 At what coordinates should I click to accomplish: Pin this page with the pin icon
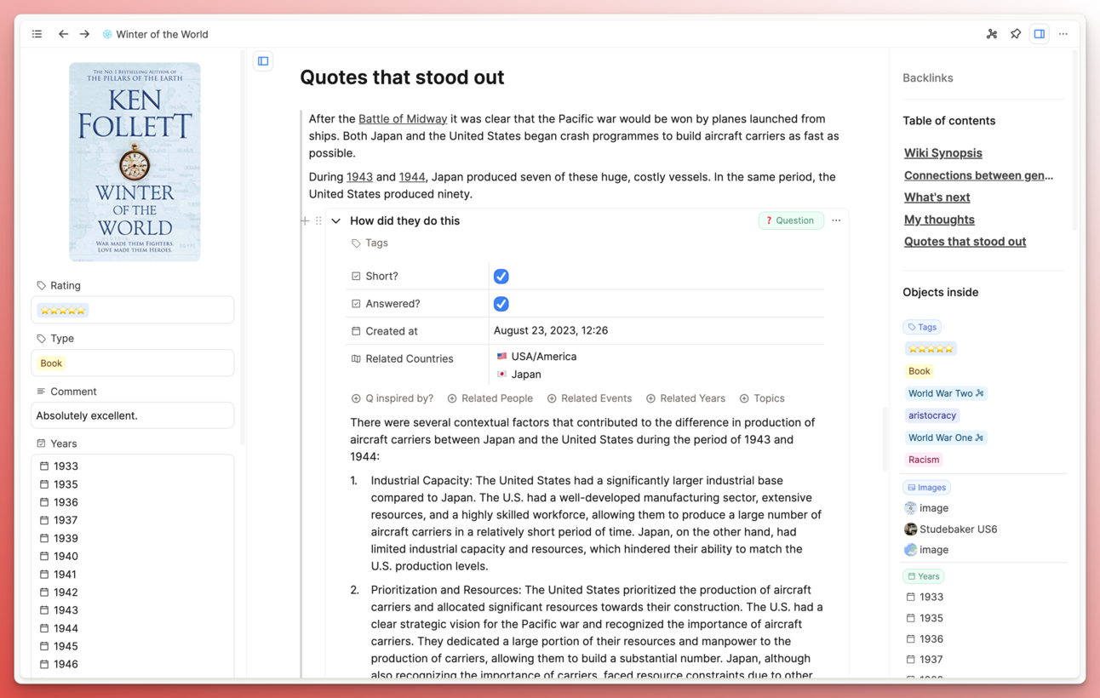[x=1016, y=34]
